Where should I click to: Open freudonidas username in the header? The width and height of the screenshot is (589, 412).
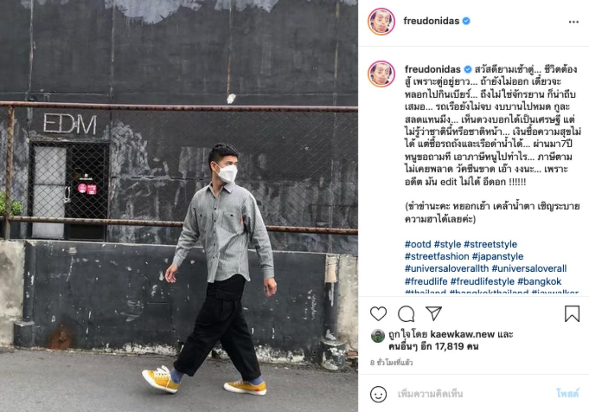point(431,21)
